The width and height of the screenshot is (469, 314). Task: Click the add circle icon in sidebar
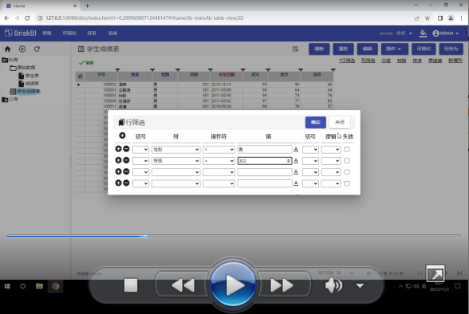coord(22,49)
